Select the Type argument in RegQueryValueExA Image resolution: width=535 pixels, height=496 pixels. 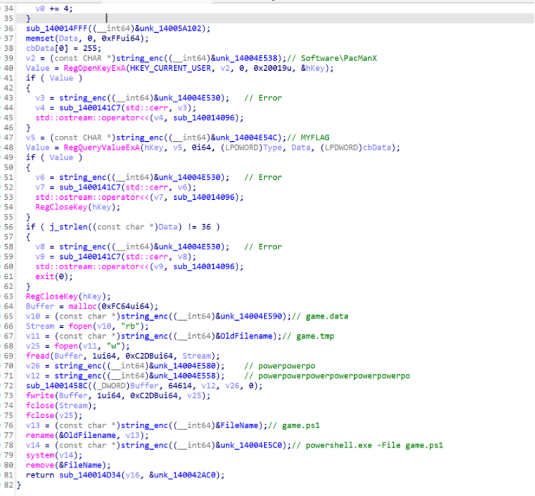pos(272,148)
